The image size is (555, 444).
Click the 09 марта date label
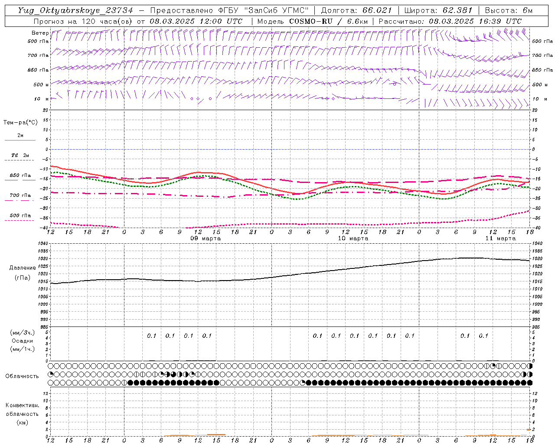tap(206, 238)
